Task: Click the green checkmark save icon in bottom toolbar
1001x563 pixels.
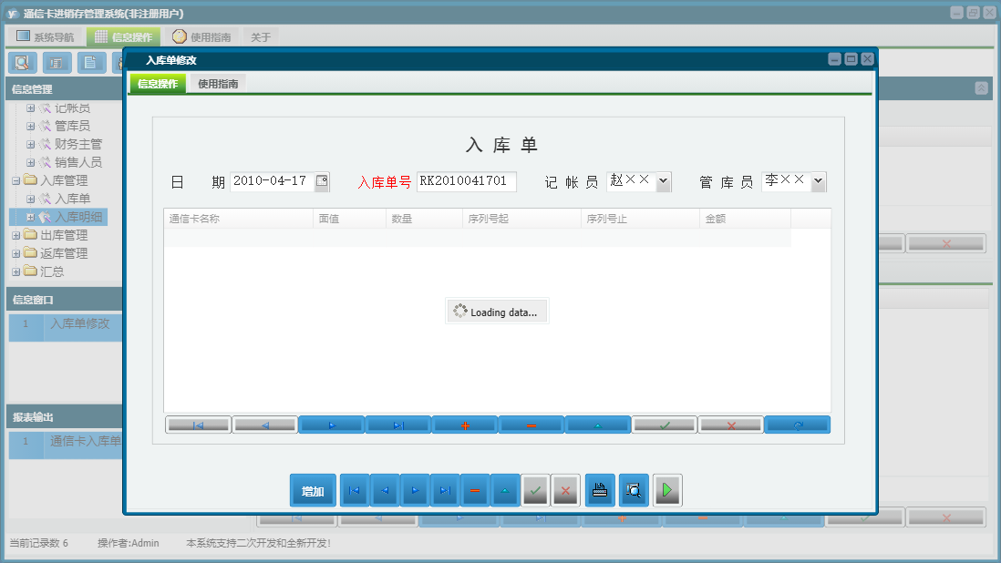Action: [536, 490]
